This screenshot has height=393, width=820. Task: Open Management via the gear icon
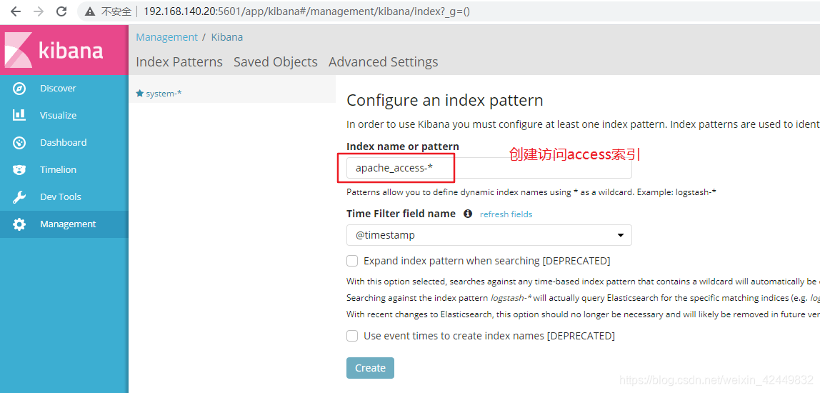pyautogui.click(x=19, y=224)
